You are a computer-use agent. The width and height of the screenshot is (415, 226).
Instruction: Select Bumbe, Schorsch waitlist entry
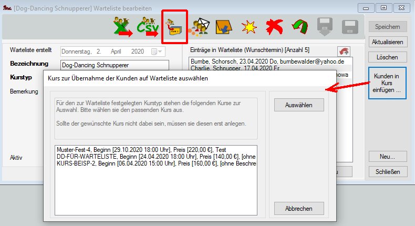pyautogui.click(x=267, y=61)
